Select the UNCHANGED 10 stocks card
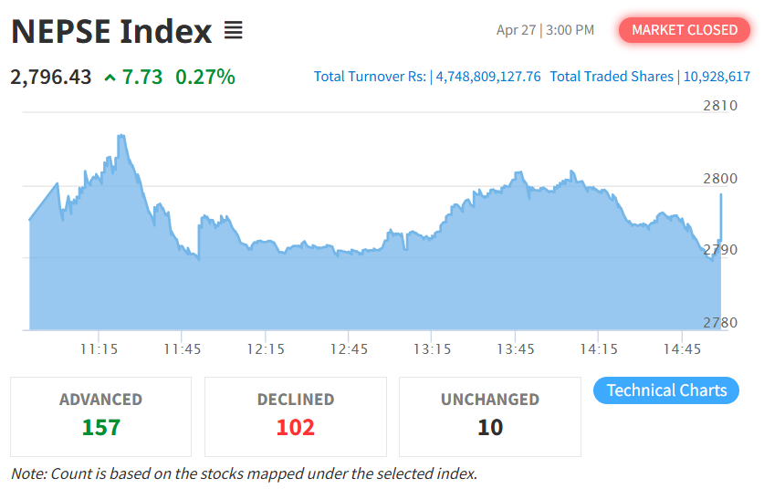This screenshot has width=764, height=499. [x=490, y=416]
